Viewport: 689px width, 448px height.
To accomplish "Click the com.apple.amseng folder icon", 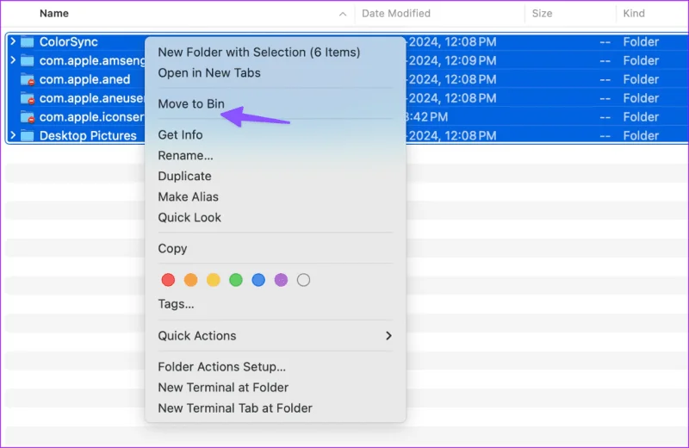I will point(28,60).
